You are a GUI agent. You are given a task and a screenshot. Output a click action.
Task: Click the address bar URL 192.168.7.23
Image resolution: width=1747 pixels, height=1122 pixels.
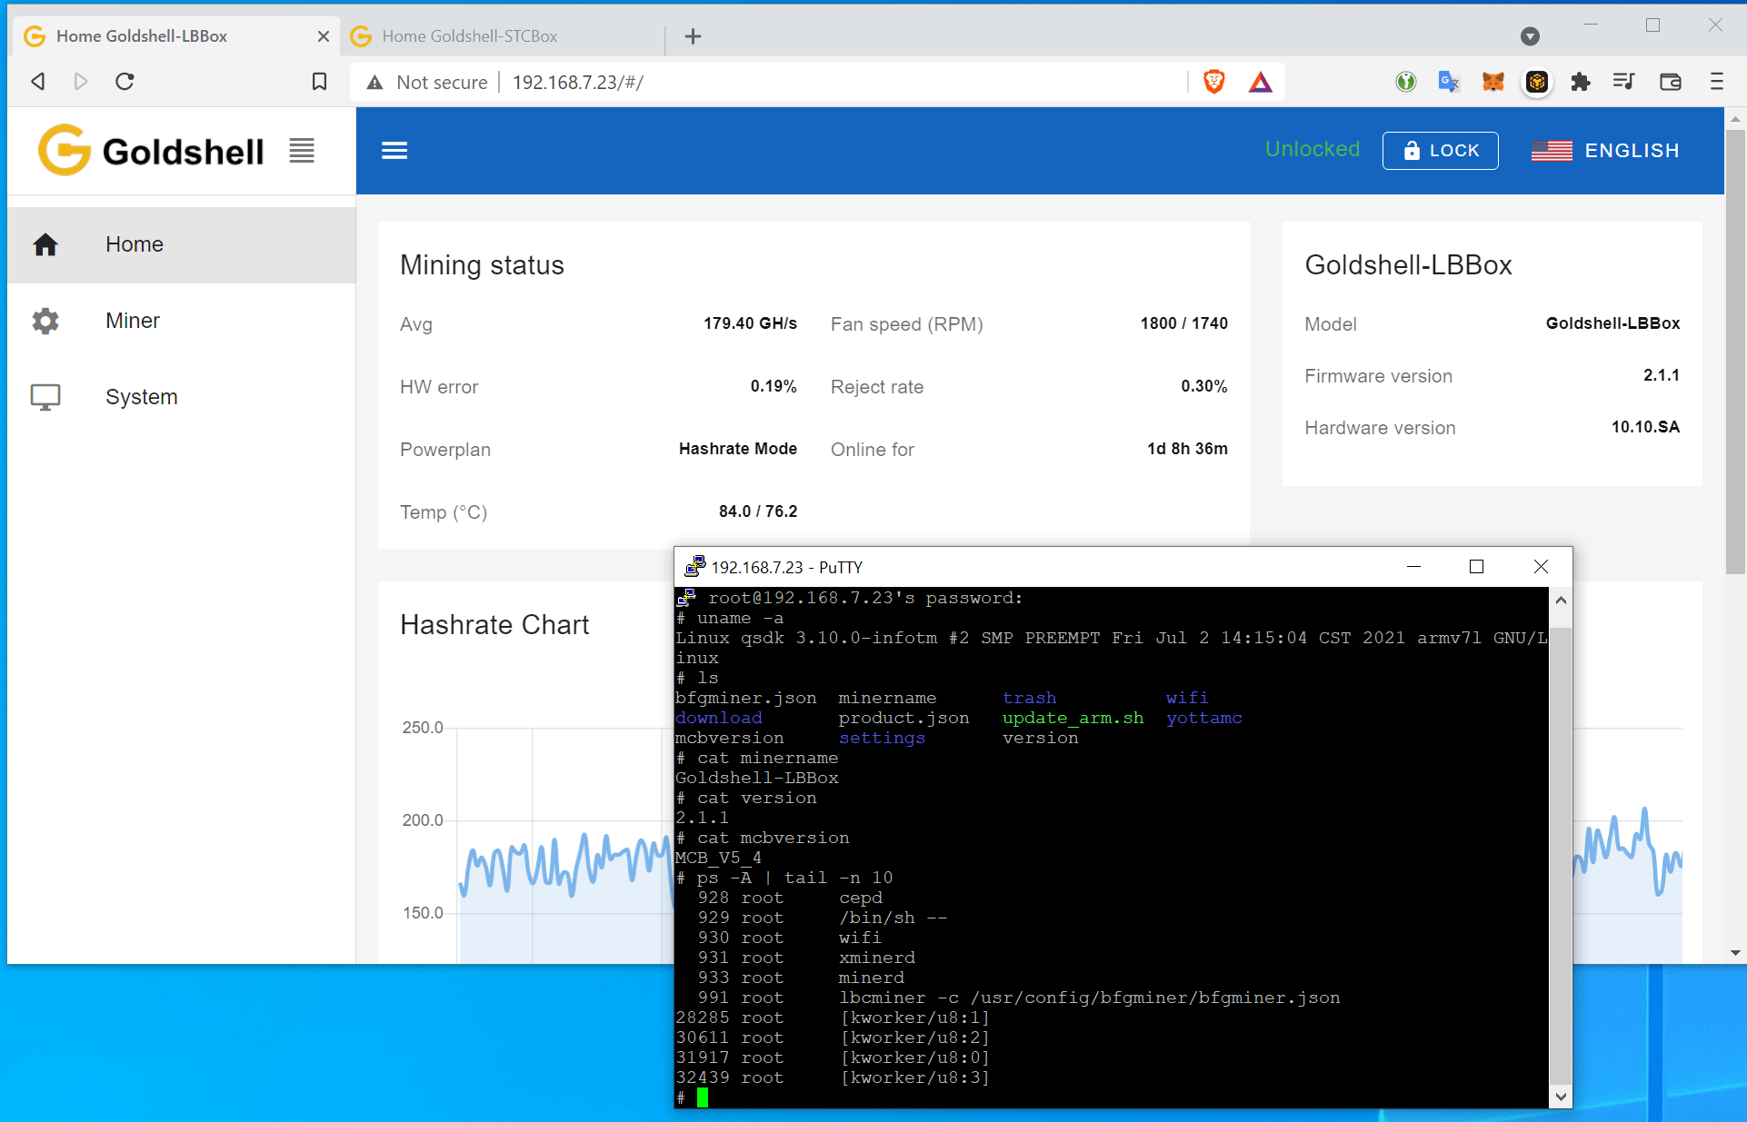click(577, 83)
